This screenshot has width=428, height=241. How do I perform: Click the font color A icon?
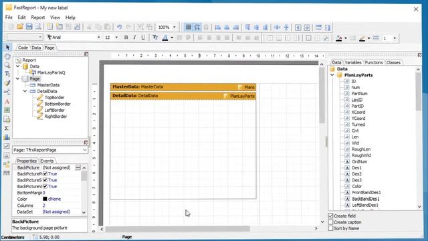(x=165, y=37)
